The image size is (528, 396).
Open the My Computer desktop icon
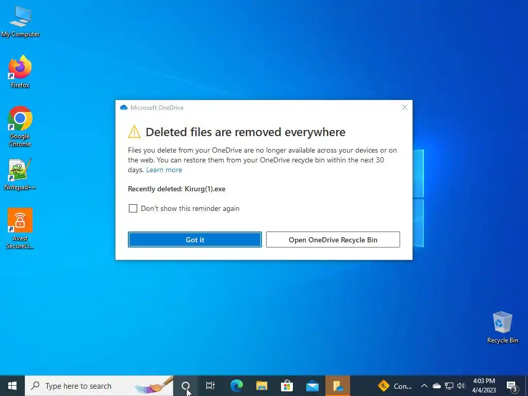point(20,22)
